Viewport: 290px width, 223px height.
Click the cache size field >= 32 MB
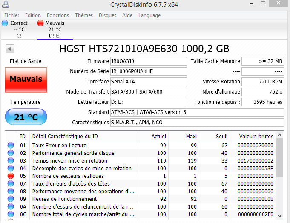tap(263, 61)
